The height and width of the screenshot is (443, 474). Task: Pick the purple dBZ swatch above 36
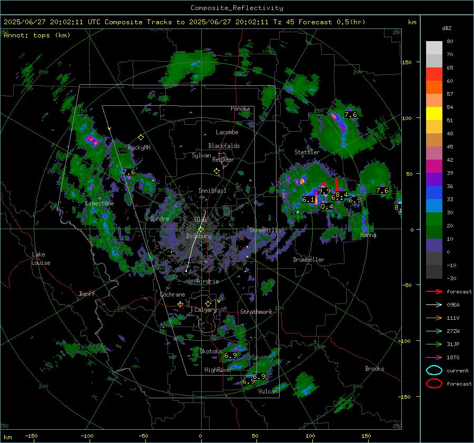(x=434, y=179)
